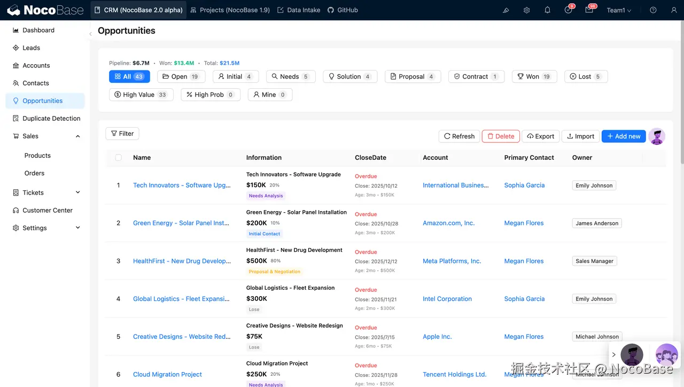The width and height of the screenshot is (684, 387).
Task: Open Accounts from the sidebar
Action: click(45, 66)
